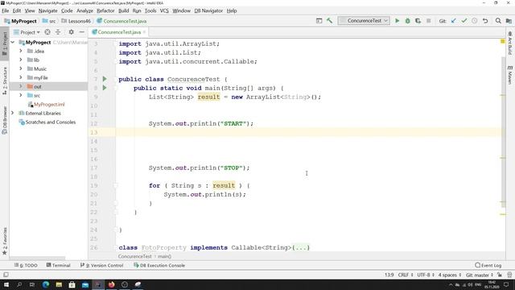
Task: Open the File menu
Action: [x=6, y=10]
